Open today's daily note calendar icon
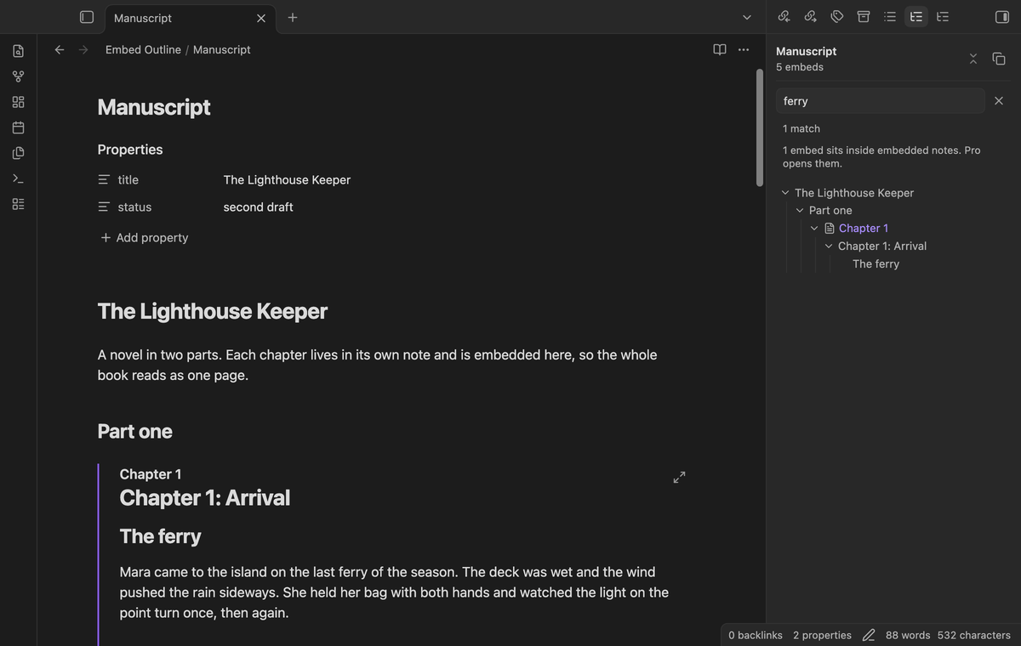The height and width of the screenshot is (646, 1021). [18, 127]
